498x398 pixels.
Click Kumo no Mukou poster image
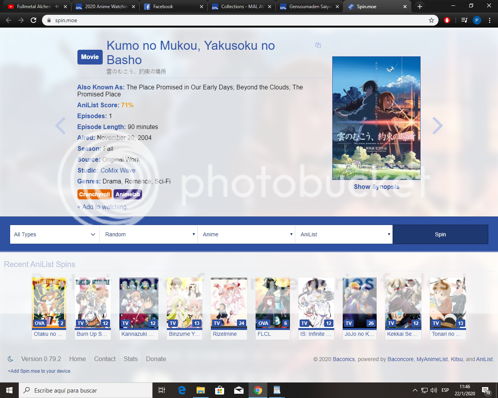[376, 118]
